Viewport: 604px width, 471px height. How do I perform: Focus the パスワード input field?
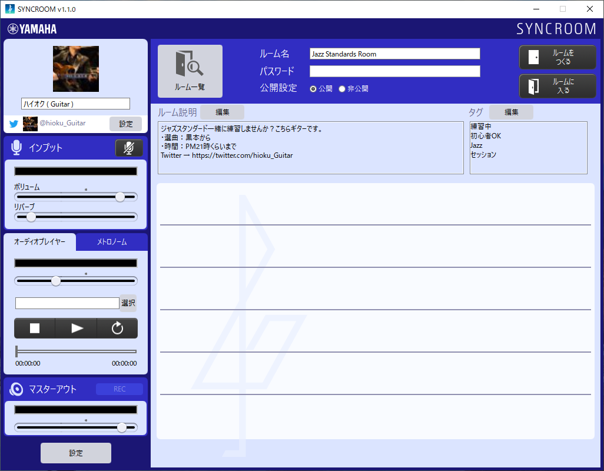[395, 71]
